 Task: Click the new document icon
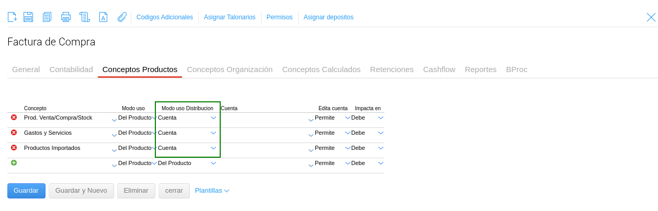12,17
